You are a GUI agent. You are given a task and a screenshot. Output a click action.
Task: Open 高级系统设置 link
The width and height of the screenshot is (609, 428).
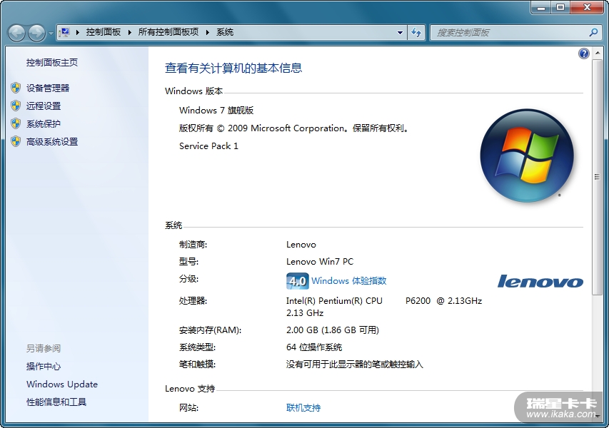pos(52,142)
